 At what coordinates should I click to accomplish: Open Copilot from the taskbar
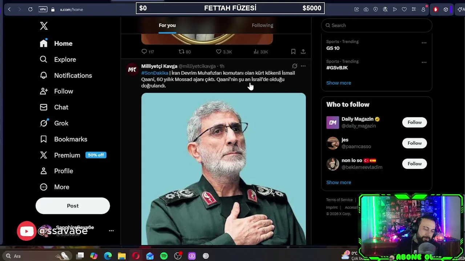pyautogui.click(x=94, y=256)
